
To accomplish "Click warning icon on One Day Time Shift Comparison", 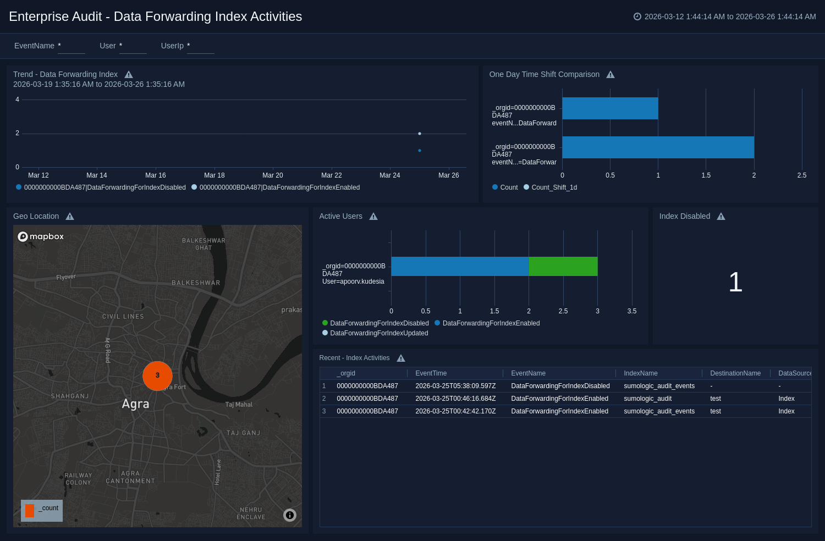I will pos(610,75).
